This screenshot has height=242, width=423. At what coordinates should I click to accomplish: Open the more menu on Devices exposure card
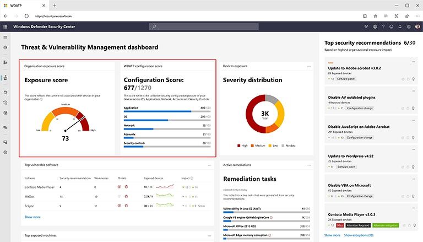click(x=309, y=66)
